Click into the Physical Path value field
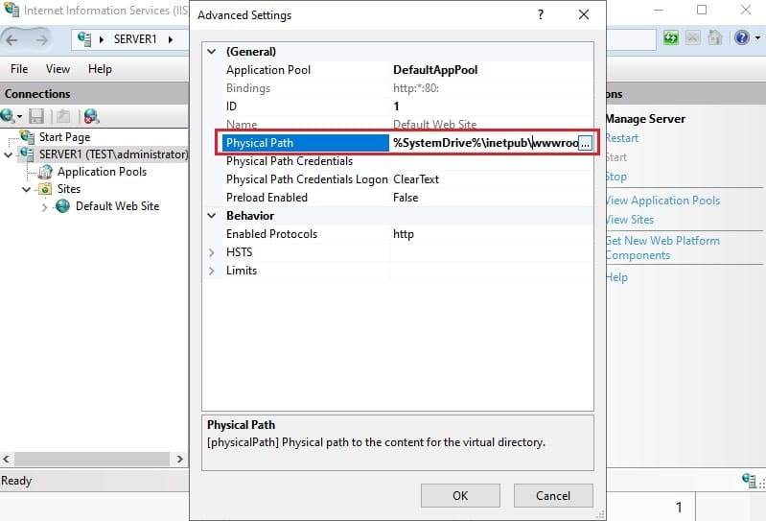The height and width of the screenshot is (521, 766). point(484,143)
